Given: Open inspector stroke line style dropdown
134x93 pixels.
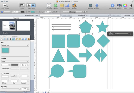Looking at the screenshot, I should coord(5,65).
